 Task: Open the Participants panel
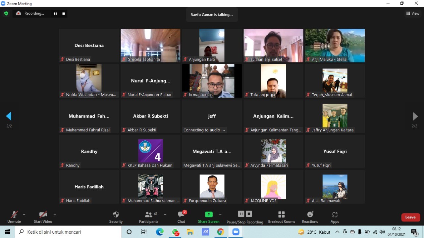click(x=149, y=217)
